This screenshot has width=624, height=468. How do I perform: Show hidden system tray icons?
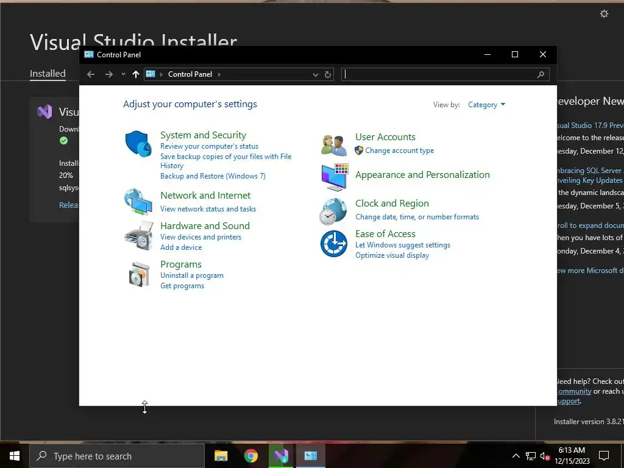516,456
